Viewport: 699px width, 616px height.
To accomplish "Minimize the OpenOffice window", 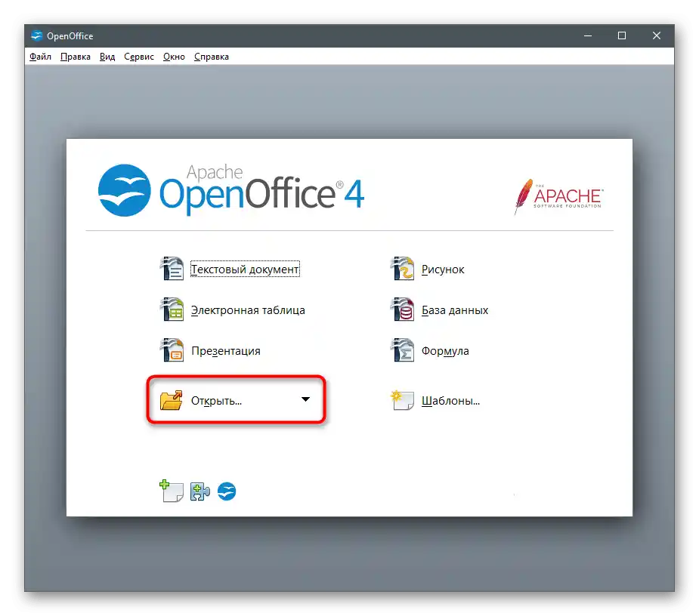I will coord(588,35).
